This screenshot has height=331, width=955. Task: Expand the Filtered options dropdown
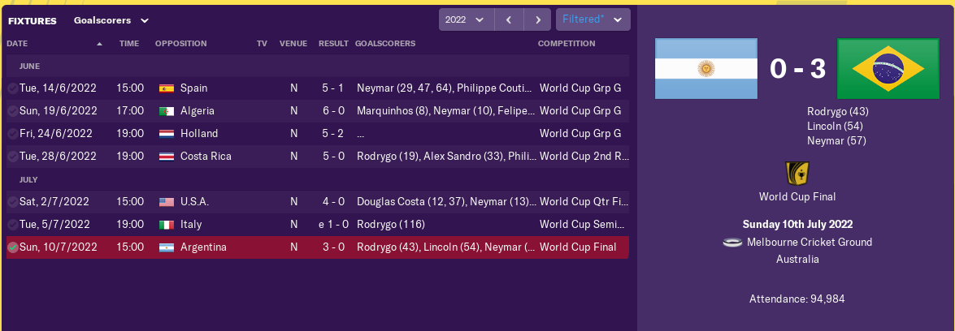click(593, 19)
